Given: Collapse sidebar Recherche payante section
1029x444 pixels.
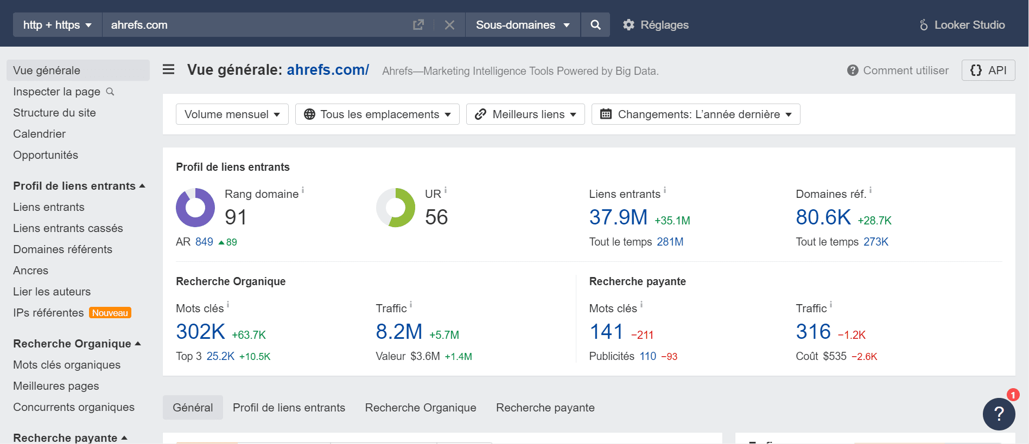Looking at the screenshot, I should pyautogui.click(x=70, y=437).
